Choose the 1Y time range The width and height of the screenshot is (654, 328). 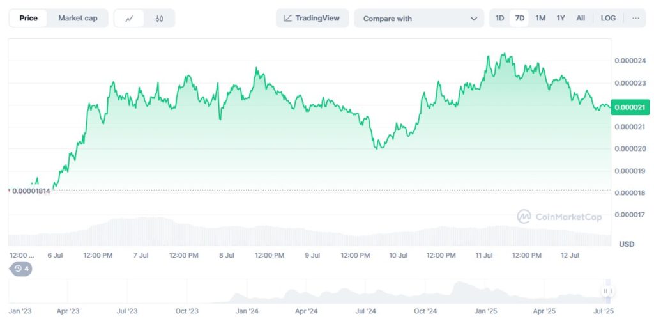(x=561, y=19)
